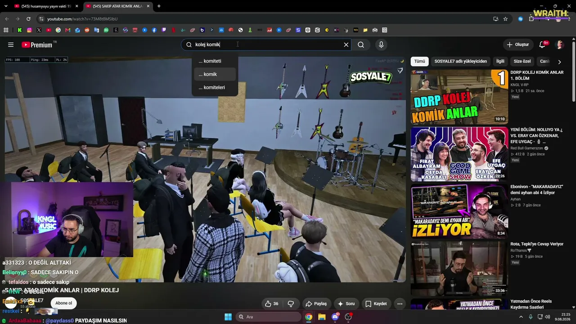
Task: Click the Soru ask button
Action: [346, 304]
